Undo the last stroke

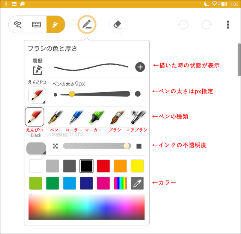point(183,25)
